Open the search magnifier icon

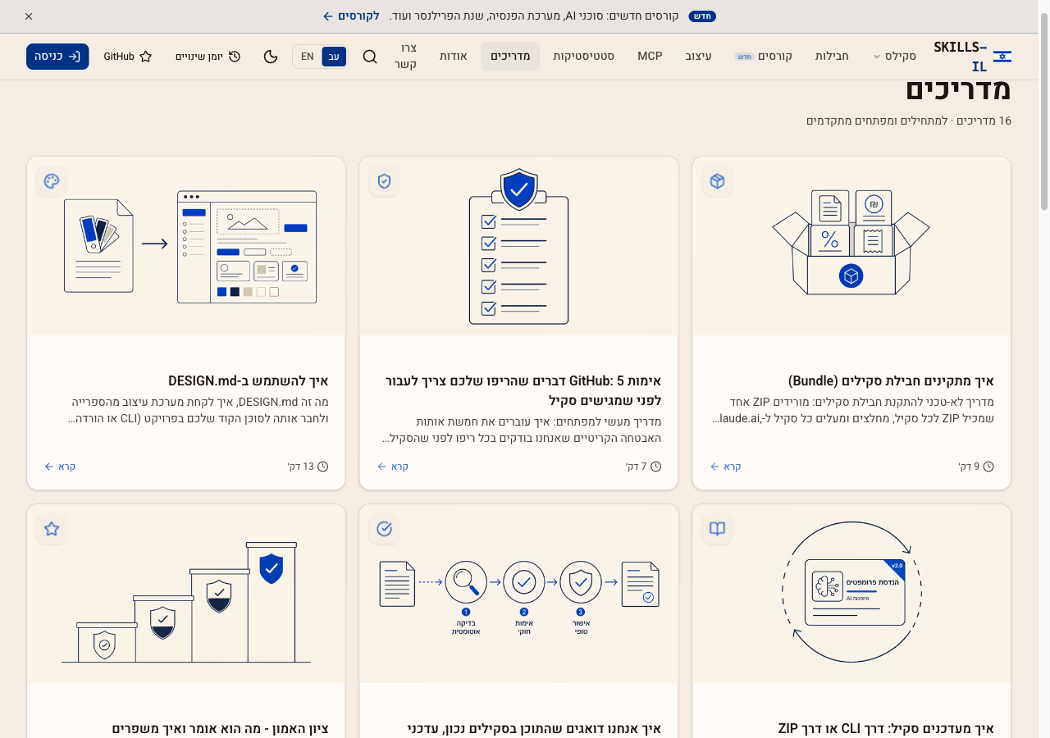pos(370,57)
